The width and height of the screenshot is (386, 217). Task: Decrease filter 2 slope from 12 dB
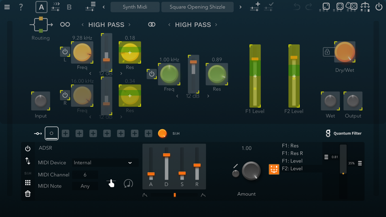click(177, 96)
